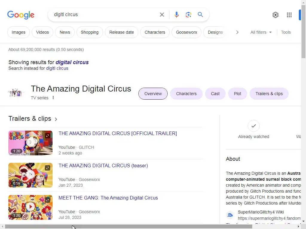Mark the series as Already watched
306x229 pixels.
pyautogui.click(x=254, y=126)
